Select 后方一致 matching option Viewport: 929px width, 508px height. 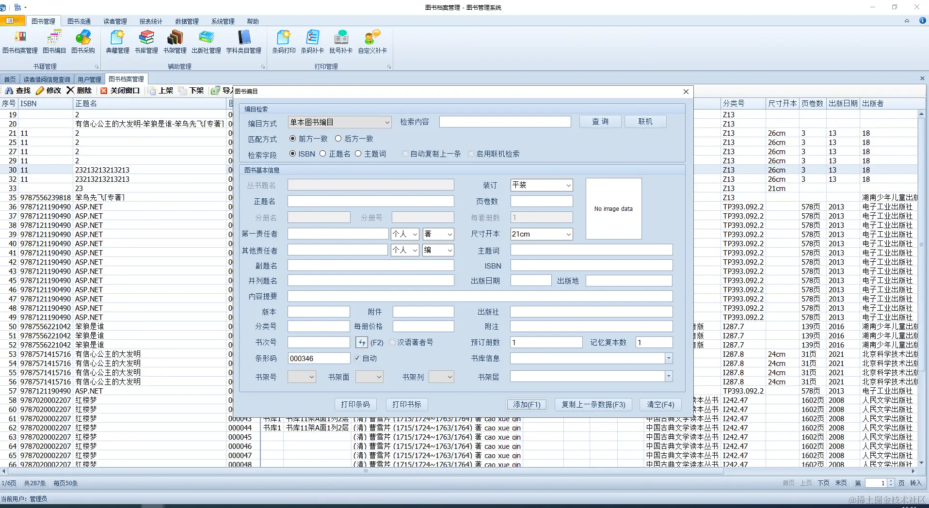[x=354, y=139]
